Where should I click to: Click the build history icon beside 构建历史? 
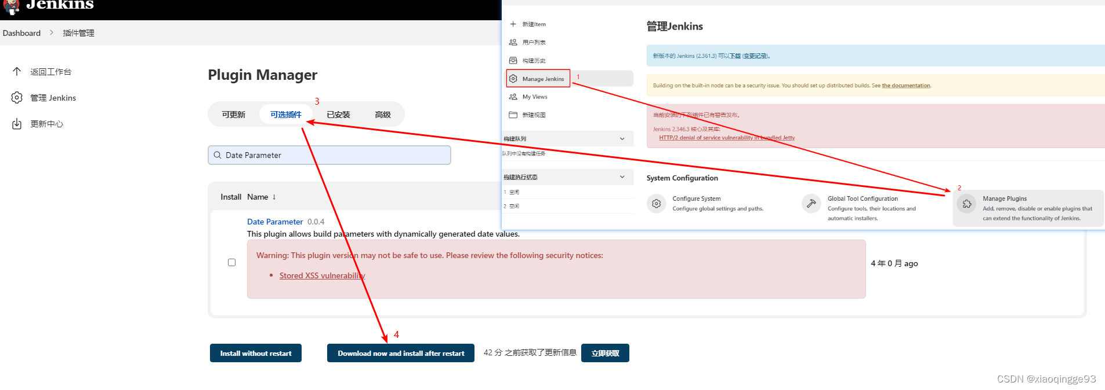[513, 60]
